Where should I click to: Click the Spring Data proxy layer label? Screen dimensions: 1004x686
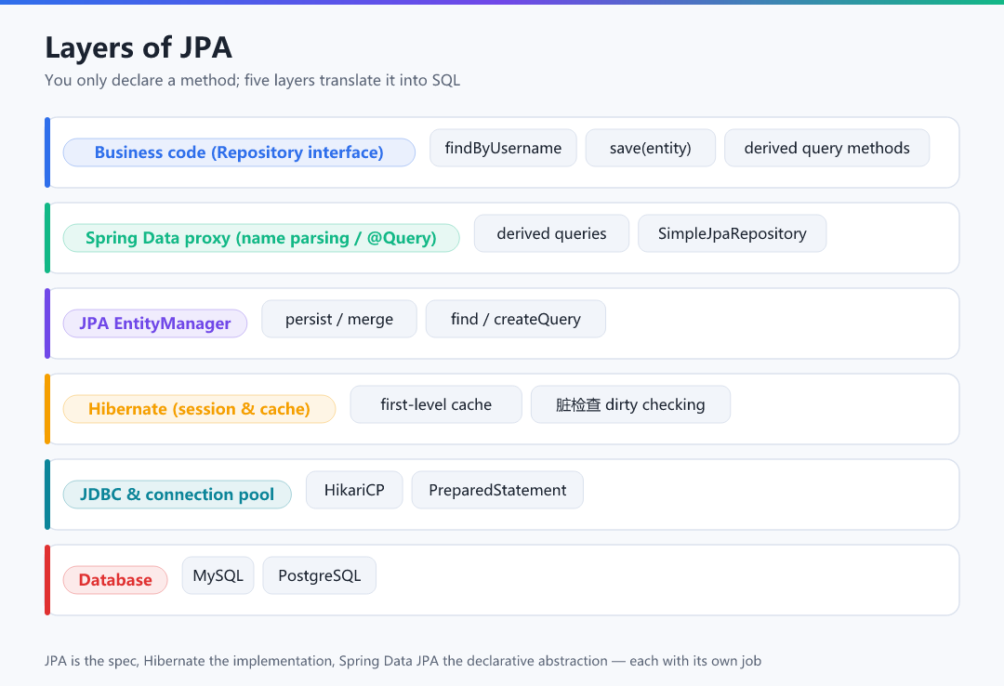pyautogui.click(x=261, y=238)
